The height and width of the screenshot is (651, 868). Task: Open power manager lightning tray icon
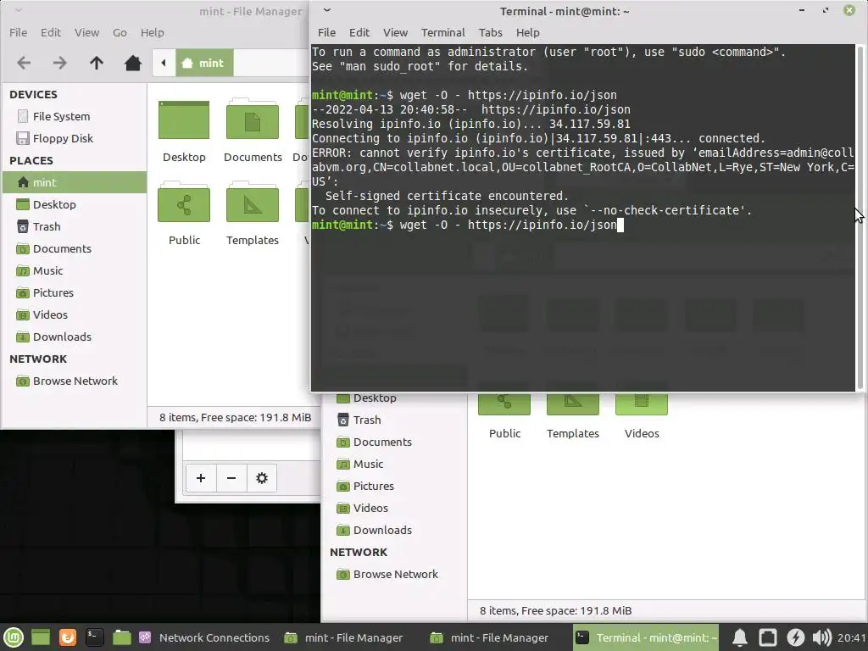795,637
